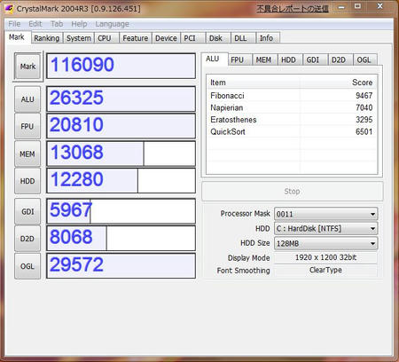The width and height of the screenshot is (399, 362).
Task: Switch to the Ranking tab
Action: click(x=47, y=38)
